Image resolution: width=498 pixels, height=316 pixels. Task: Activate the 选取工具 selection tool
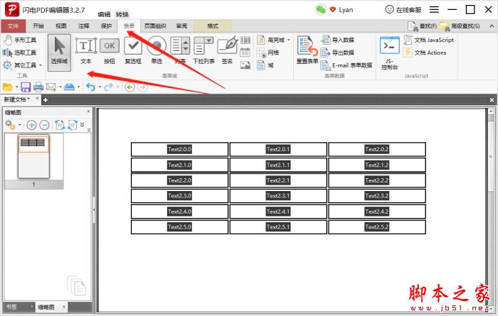point(20,53)
